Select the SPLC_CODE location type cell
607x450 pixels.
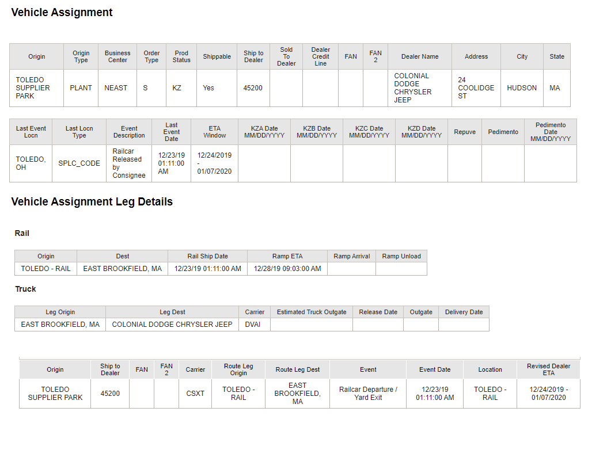(x=79, y=163)
